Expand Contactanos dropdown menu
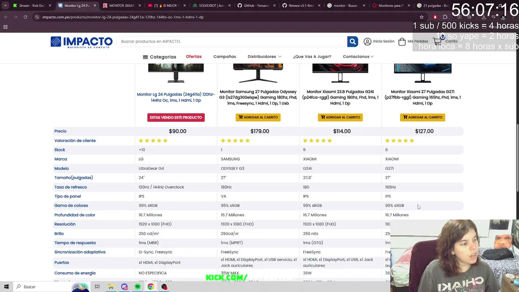The height and width of the screenshot is (292, 519). pos(358,57)
